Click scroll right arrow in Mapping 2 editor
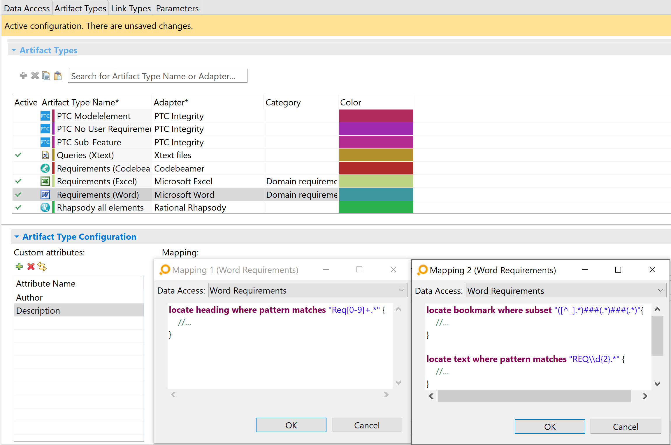The height and width of the screenshot is (445, 671). (645, 396)
